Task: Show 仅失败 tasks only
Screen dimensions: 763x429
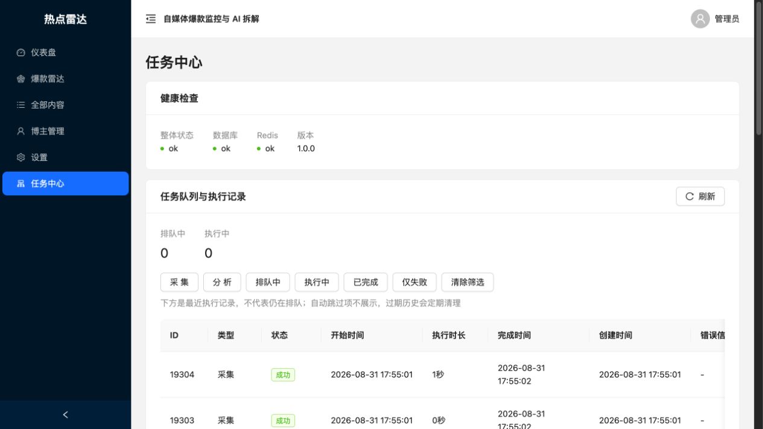Action: [x=414, y=282]
